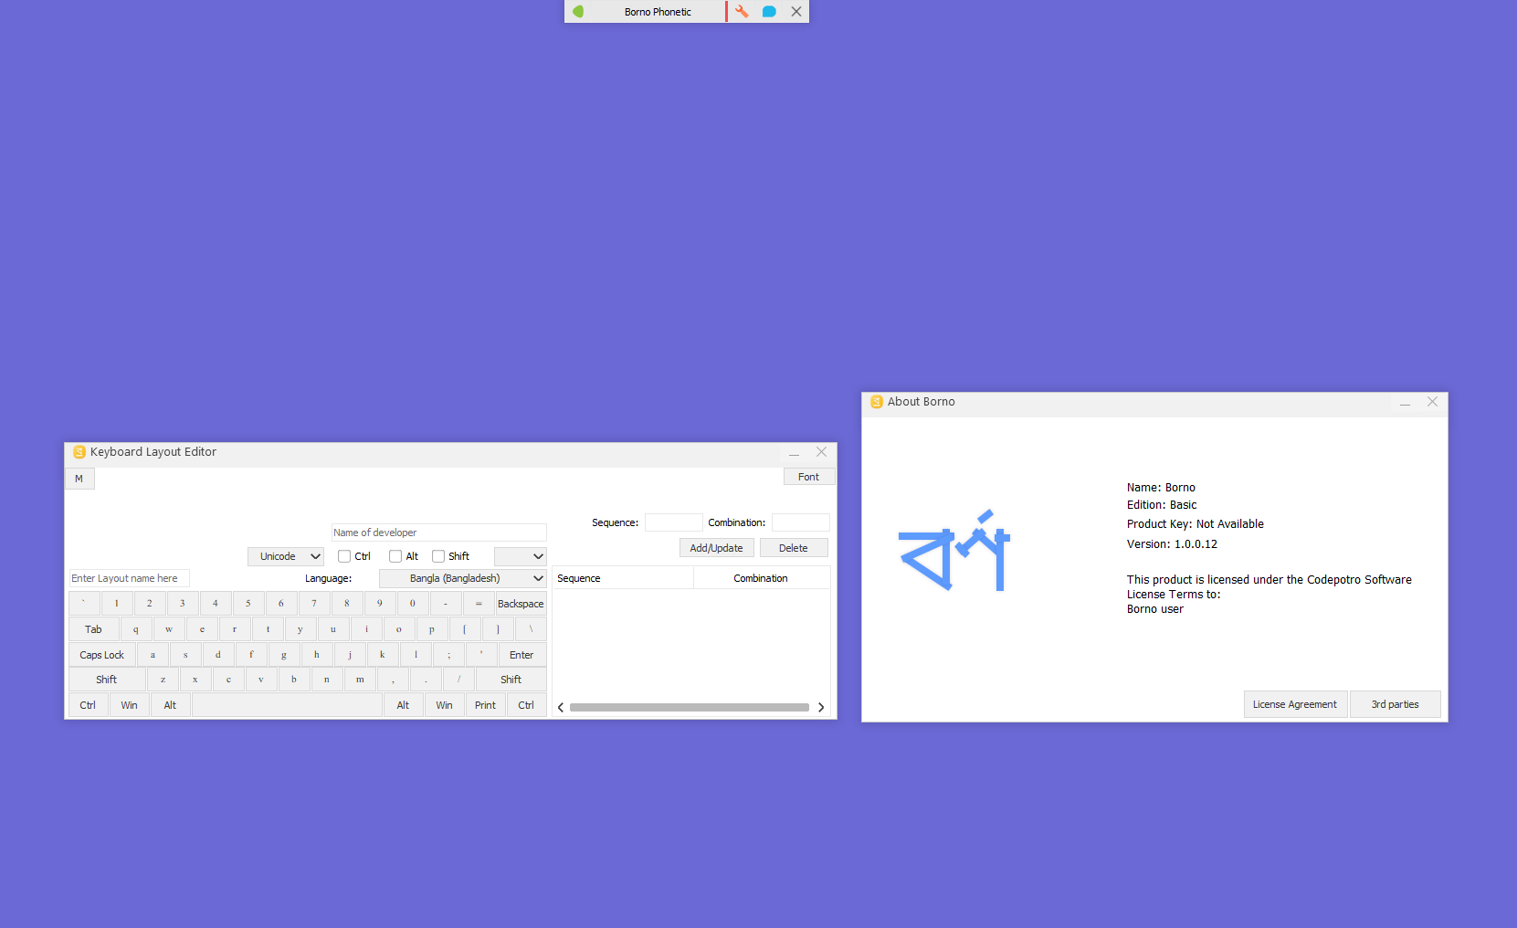Click the slash key on virtual keyboard
The height and width of the screenshot is (928, 1517).
point(458,680)
